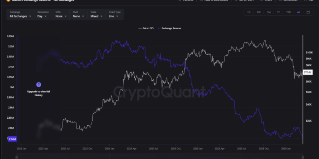This screenshot has height=159, width=319.
Task: Click the '3.2M' left axis label
Action: (x=11, y=47)
